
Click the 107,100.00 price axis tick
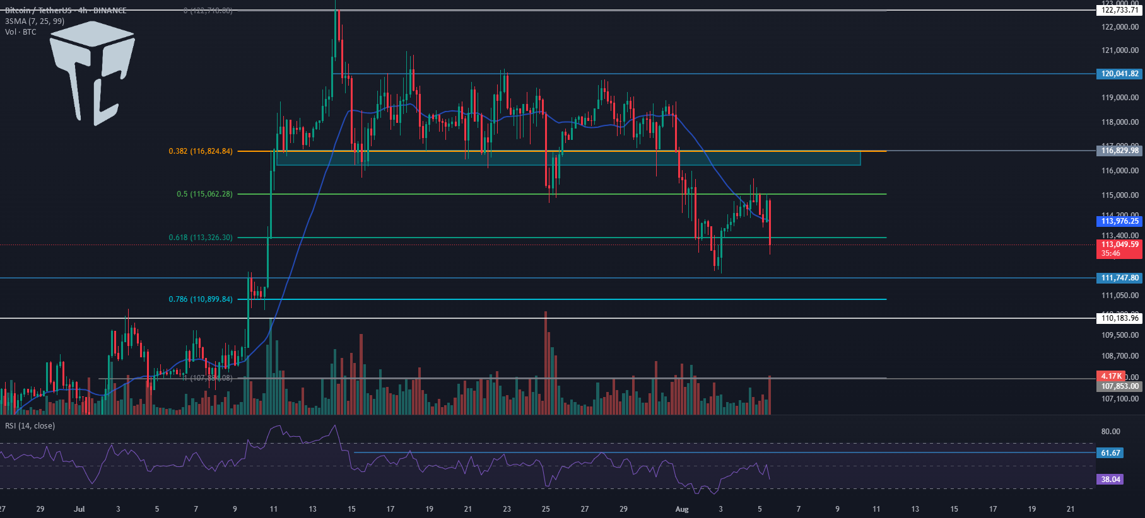point(1120,399)
